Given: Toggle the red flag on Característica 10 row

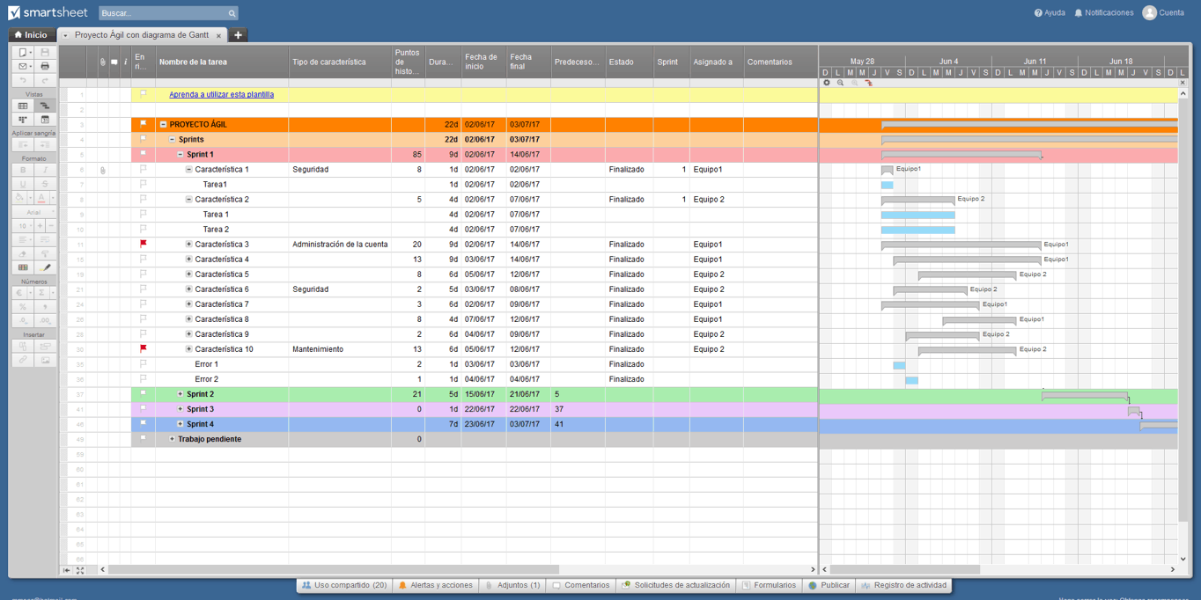Looking at the screenshot, I should pos(143,348).
